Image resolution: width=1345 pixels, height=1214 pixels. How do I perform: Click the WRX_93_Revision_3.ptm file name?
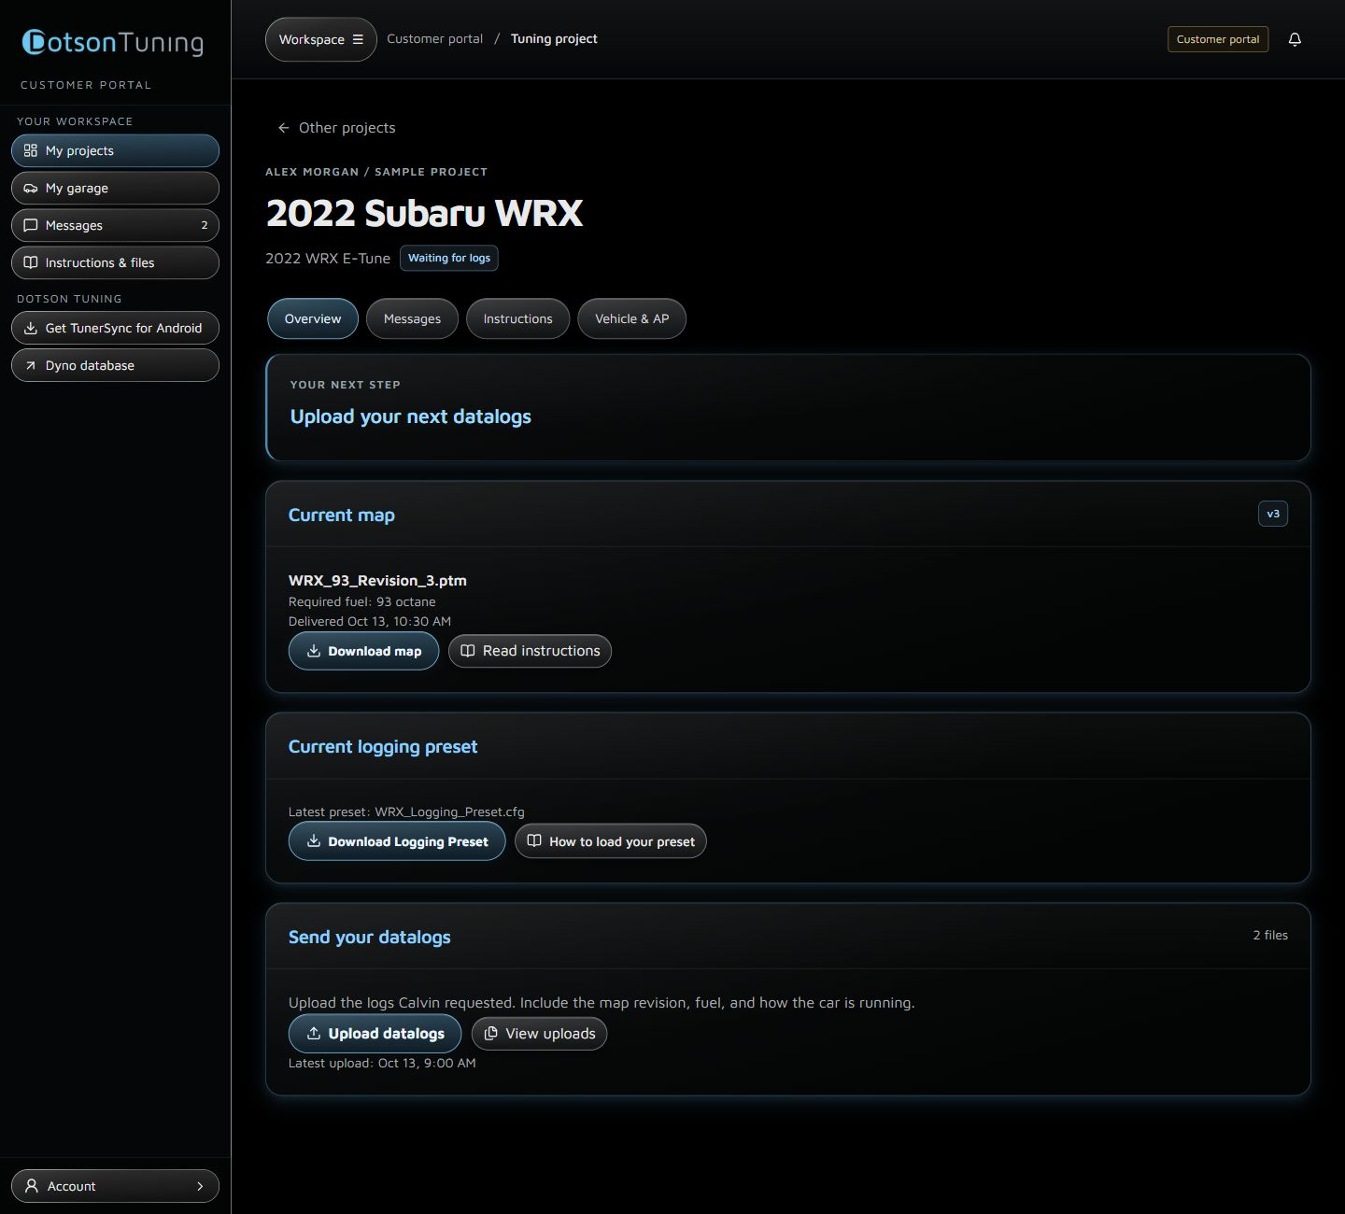[377, 580]
